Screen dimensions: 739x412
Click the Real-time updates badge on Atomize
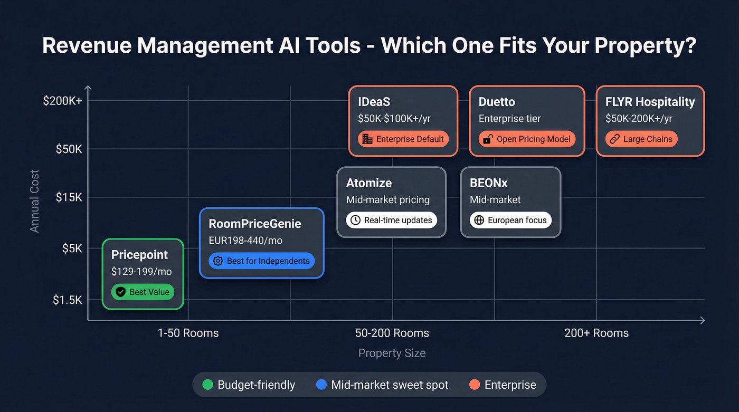392,220
